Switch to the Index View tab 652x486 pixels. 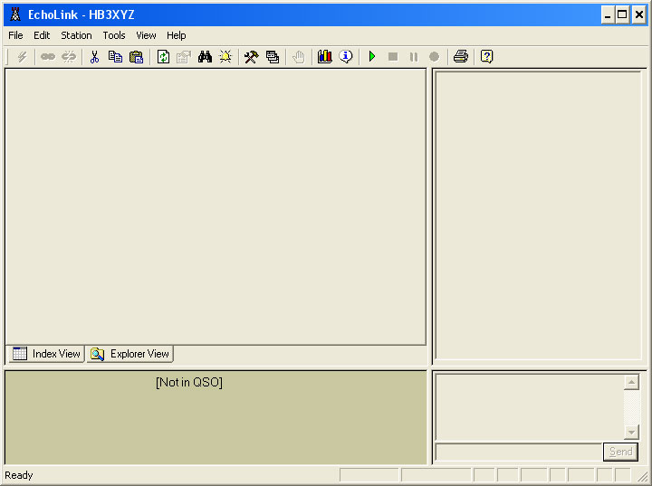click(46, 354)
